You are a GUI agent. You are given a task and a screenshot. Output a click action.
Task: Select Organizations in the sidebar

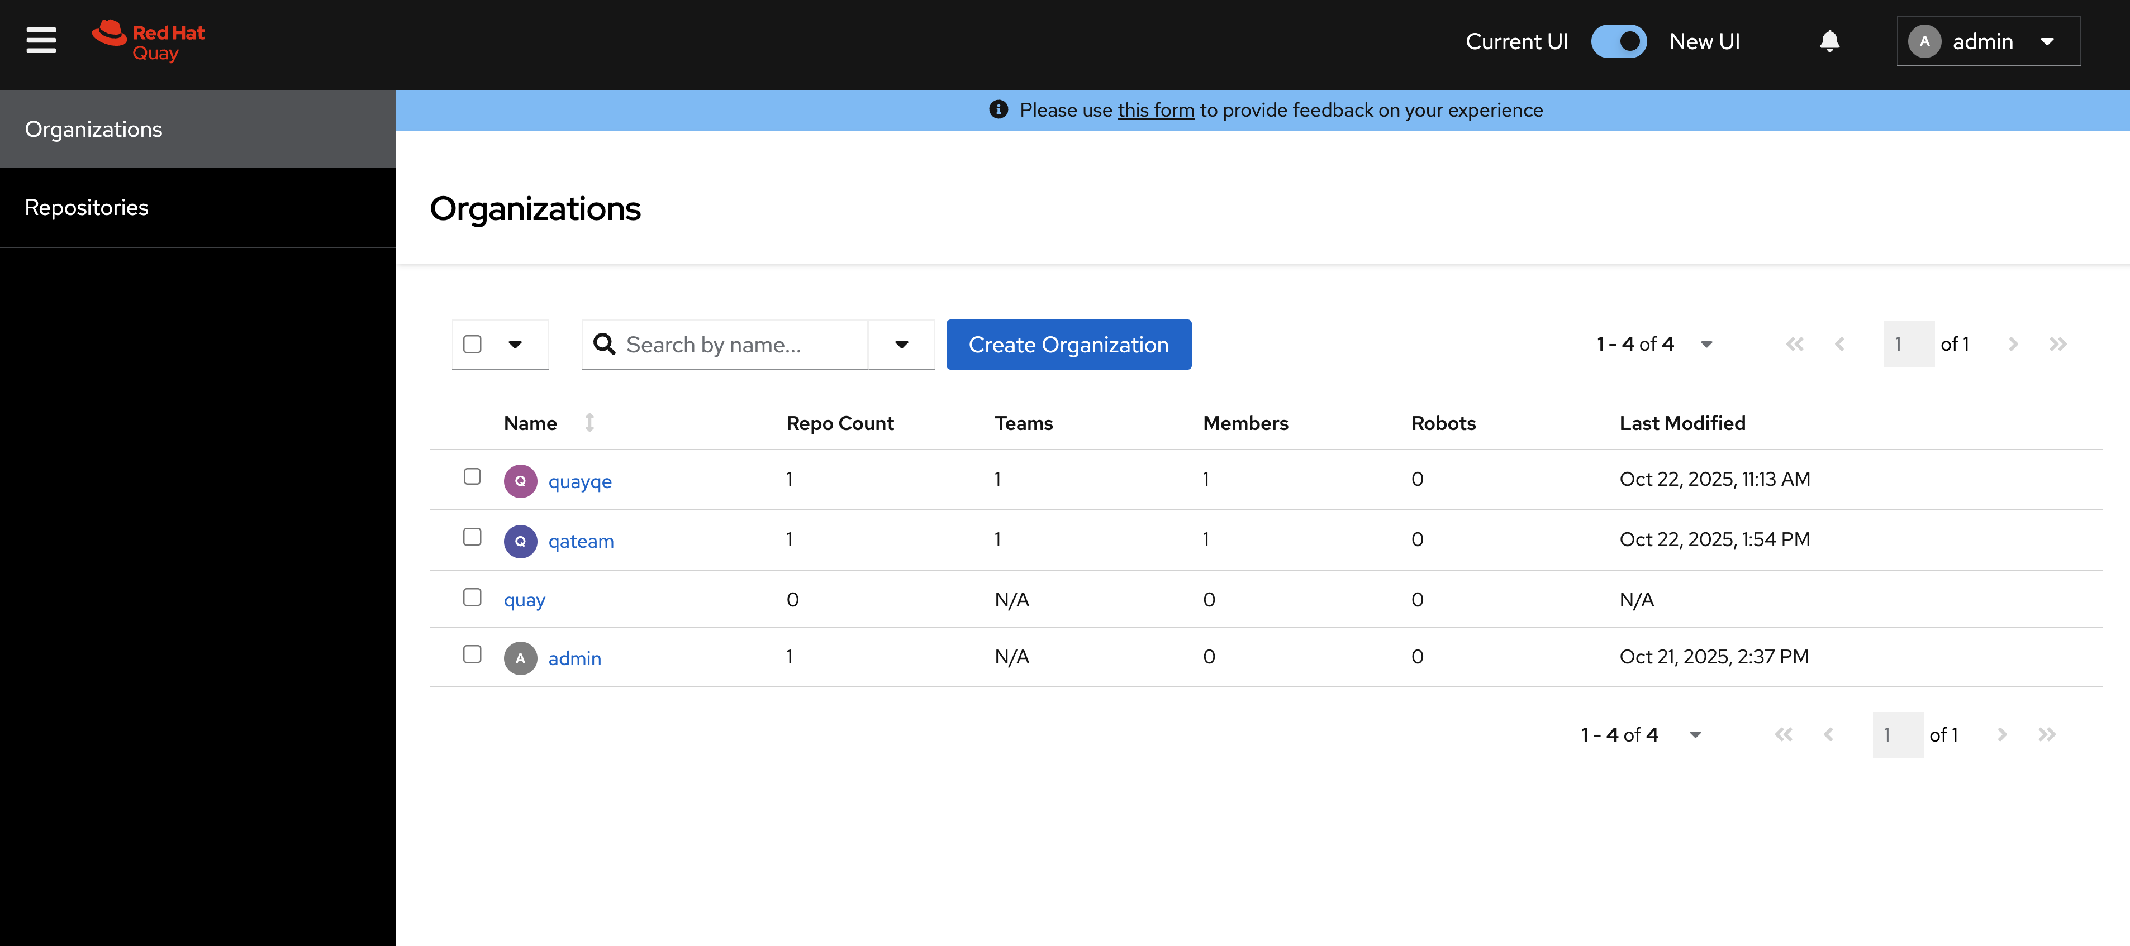pyautogui.click(x=93, y=130)
